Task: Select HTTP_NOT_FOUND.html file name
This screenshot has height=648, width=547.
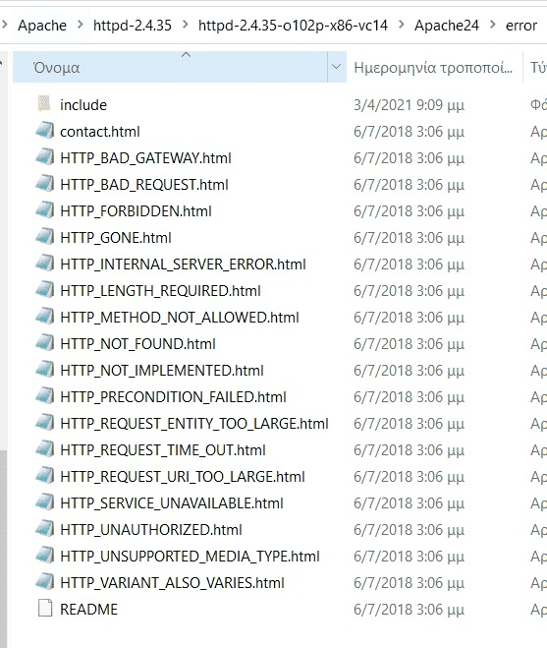Action: point(137,344)
